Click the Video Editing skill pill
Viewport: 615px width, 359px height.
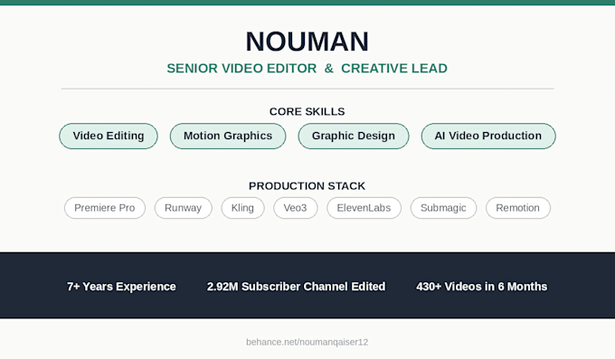pyautogui.click(x=109, y=136)
